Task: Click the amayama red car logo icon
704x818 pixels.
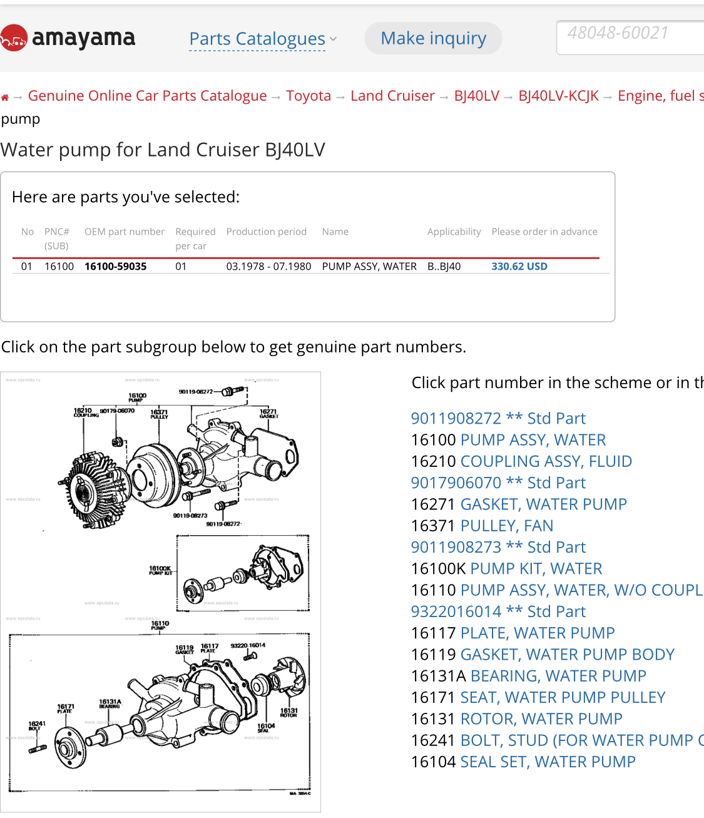Action: 13,39
